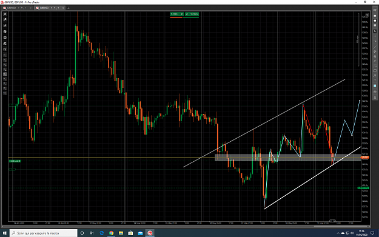Open the Windows Start menu
The width and height of the screenshot is (379, 237).
pos(5,233)
